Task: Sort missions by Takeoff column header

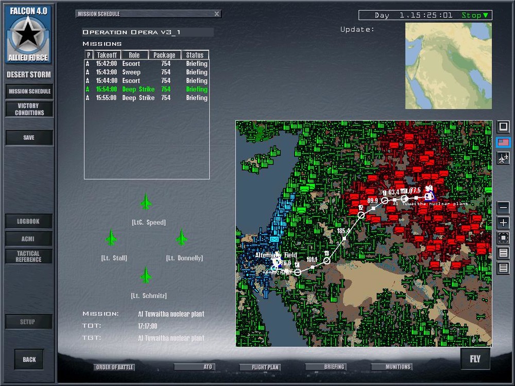Action: 107,55
